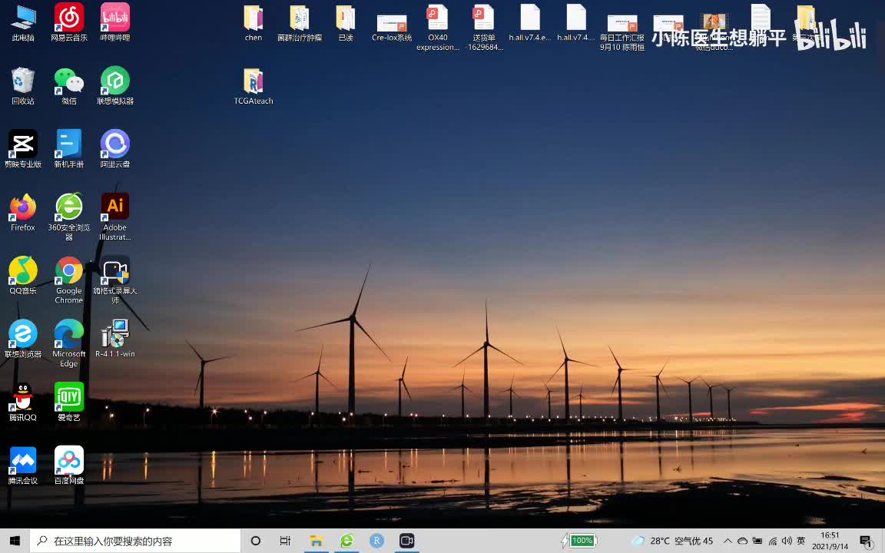Open the 回收站 Recycle Bin

[x=23, y=81]
